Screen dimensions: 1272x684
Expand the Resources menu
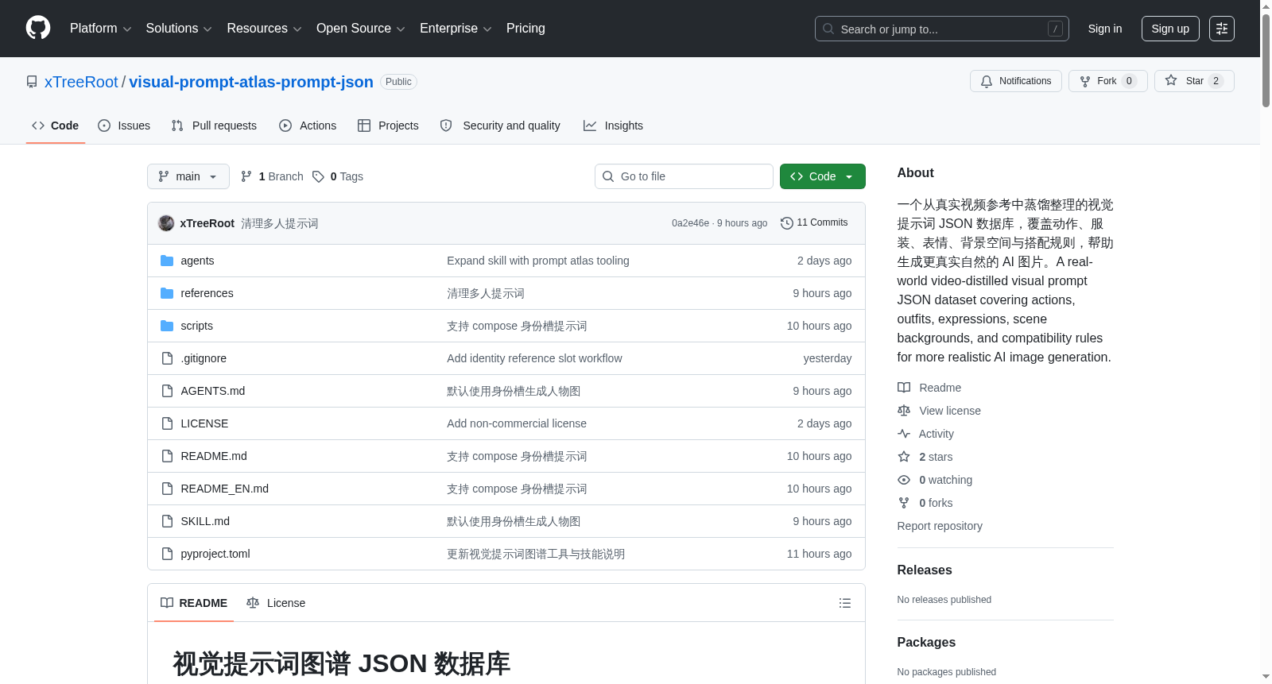[264, 29]
